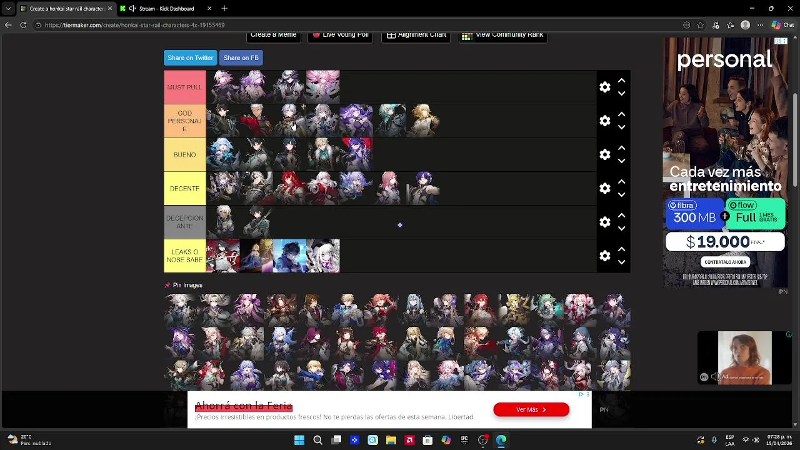
Task: Move LEAKS O NOSE SABE tier up
Action: pyautogui.click(x=621, y=250)
